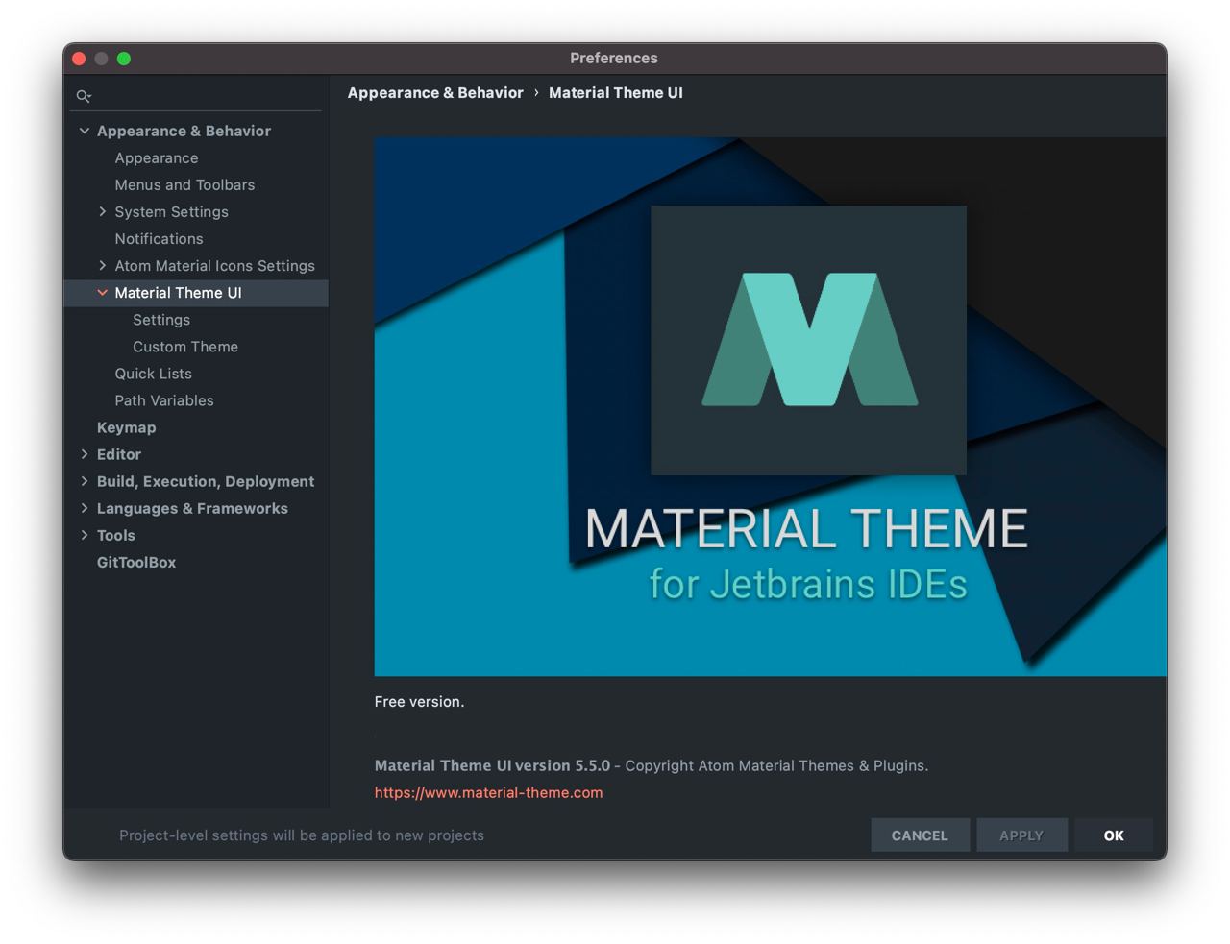Click the green zoom window button
Viewport: 1230px width, 944px height.
124,59
